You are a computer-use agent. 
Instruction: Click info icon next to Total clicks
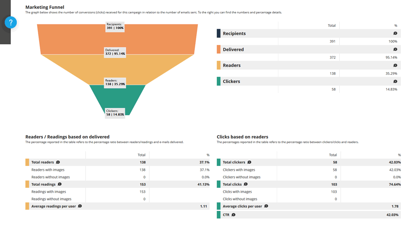tap(245, 184)
